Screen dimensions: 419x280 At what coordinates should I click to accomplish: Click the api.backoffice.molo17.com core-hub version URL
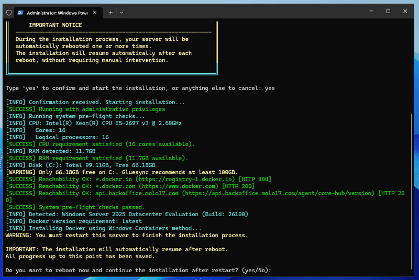tap(279, 193)
